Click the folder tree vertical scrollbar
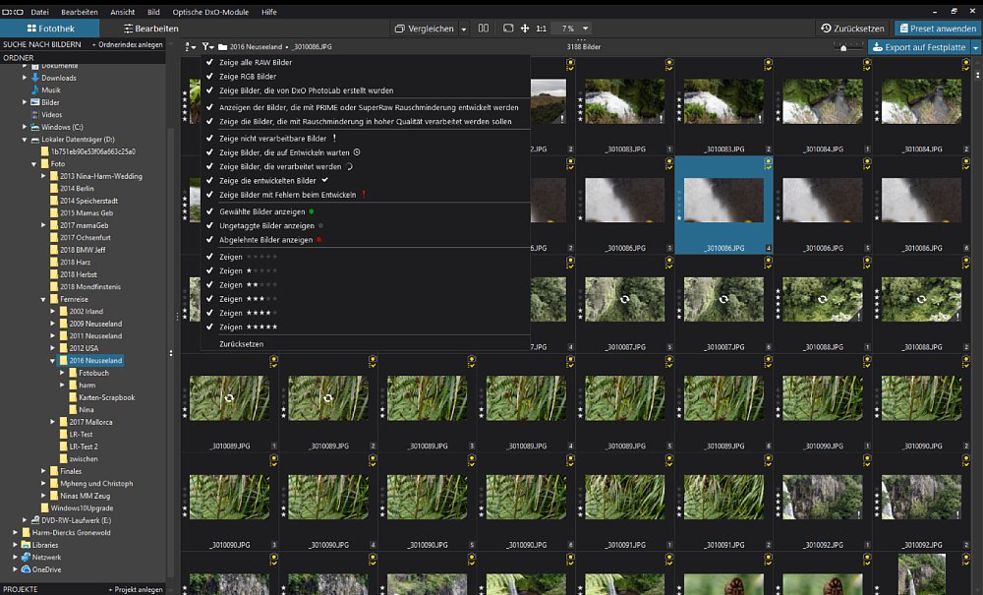Viewport: 983px width, 595px height. click(170, 351)
